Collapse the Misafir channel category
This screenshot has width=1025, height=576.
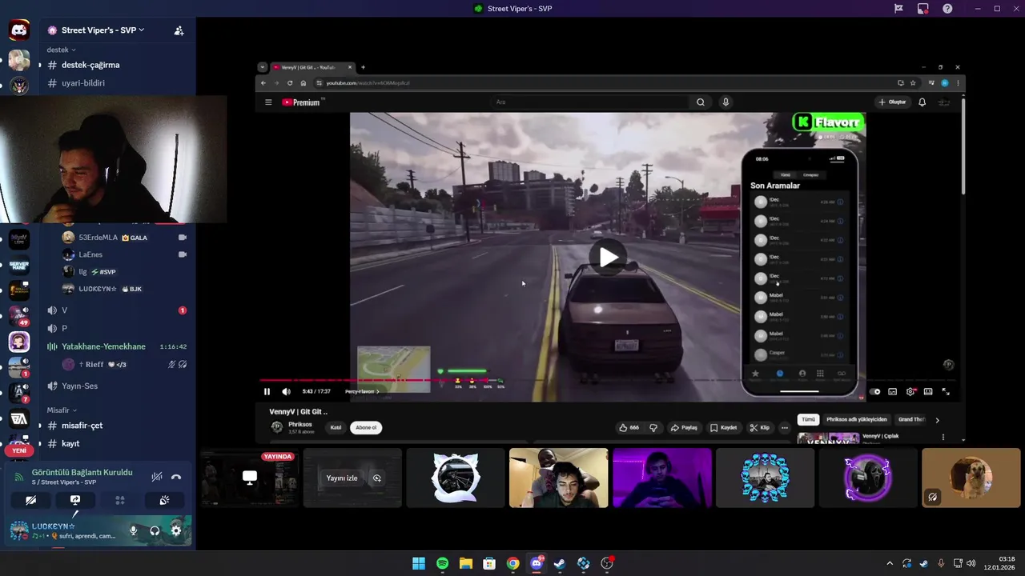61,410
